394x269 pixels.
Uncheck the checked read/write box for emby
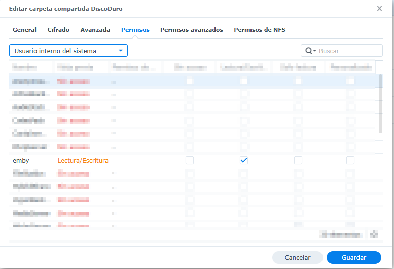tap(244, 160)
